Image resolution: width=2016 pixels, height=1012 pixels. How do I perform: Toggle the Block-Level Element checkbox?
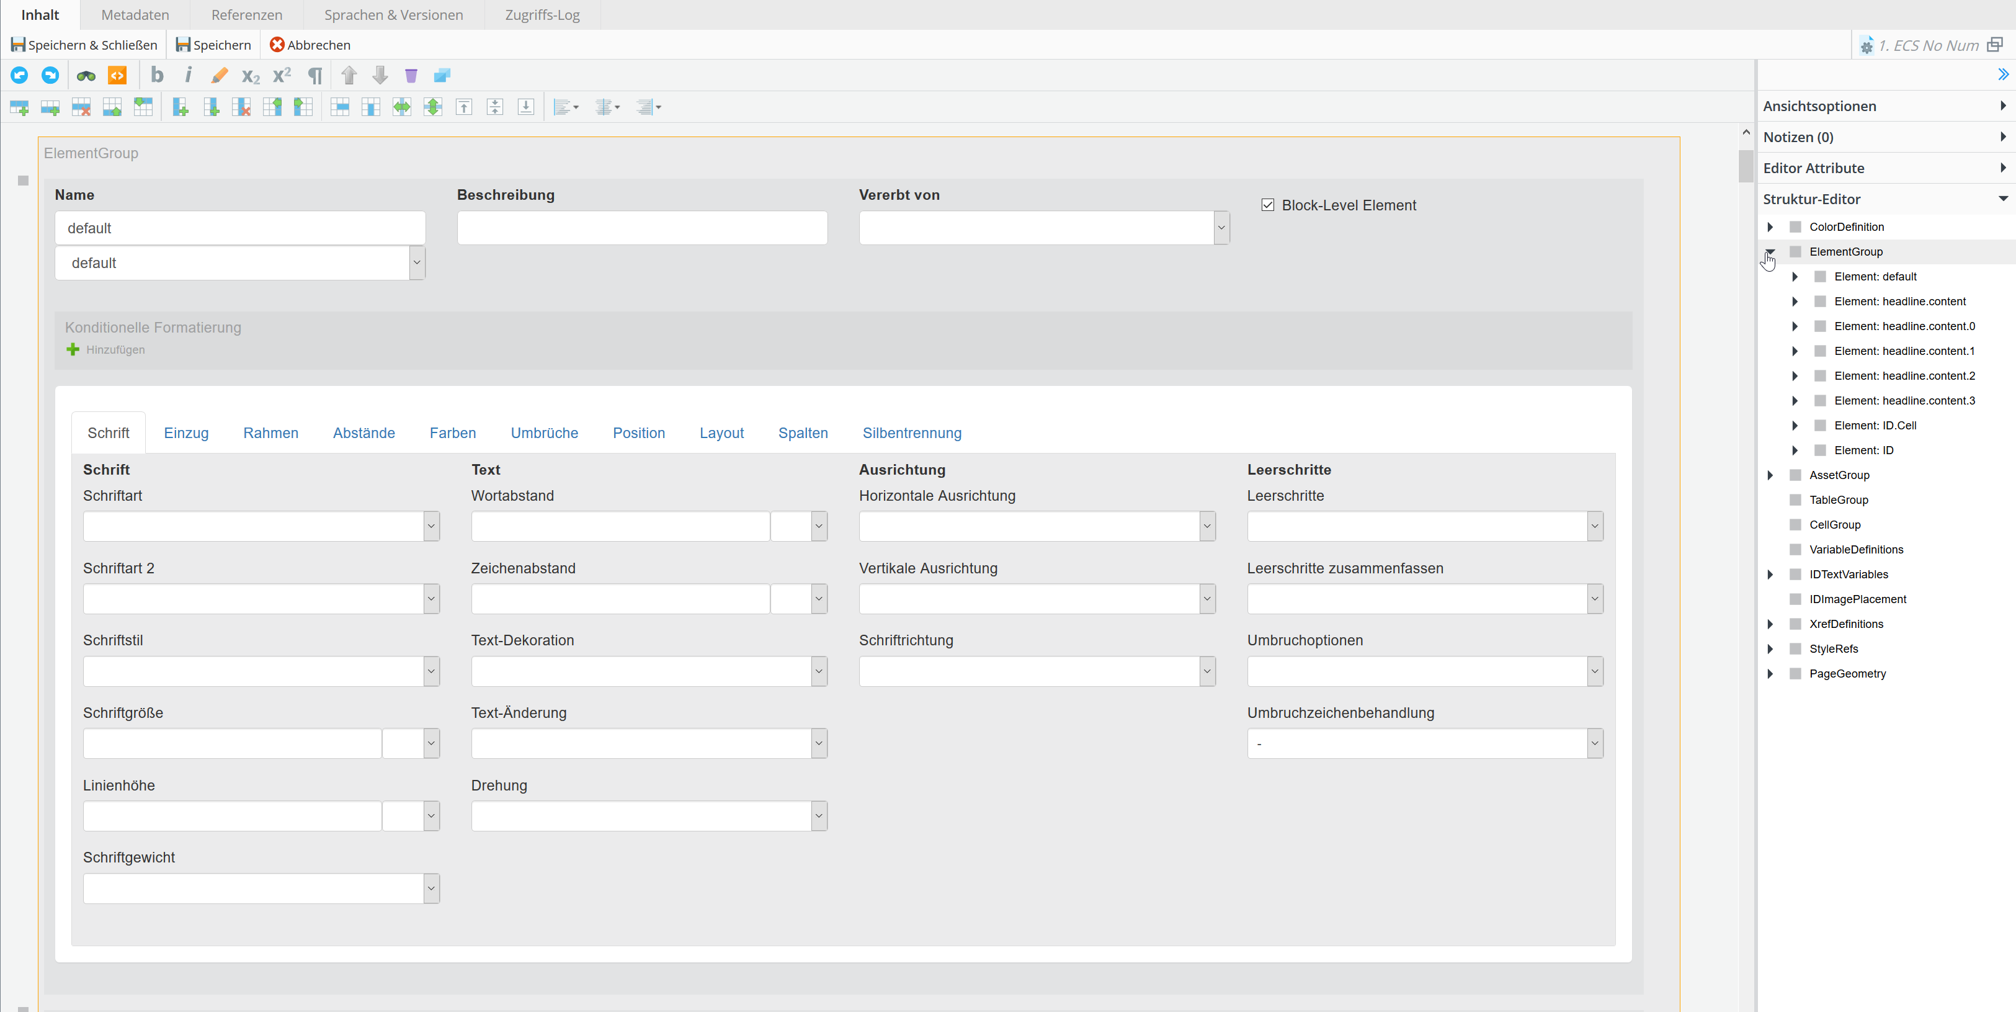[x=1268, y=205]
